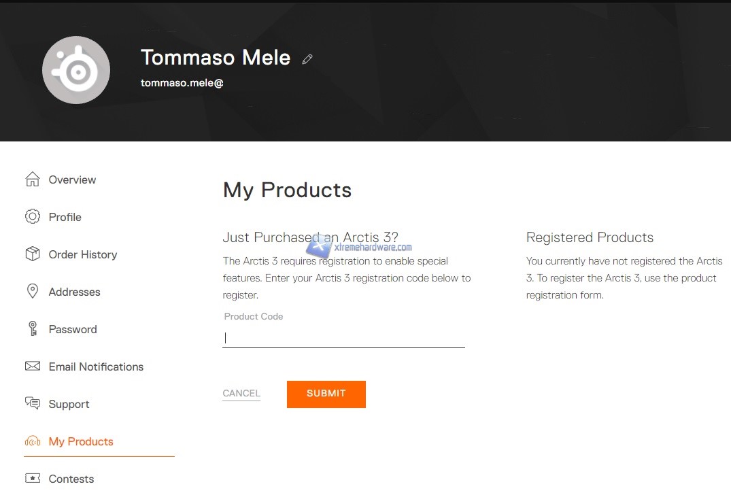The width and height of the screenshot is (731, 493).
Task: Click the user name Tommaso Mele
Action: coord(216,58)
